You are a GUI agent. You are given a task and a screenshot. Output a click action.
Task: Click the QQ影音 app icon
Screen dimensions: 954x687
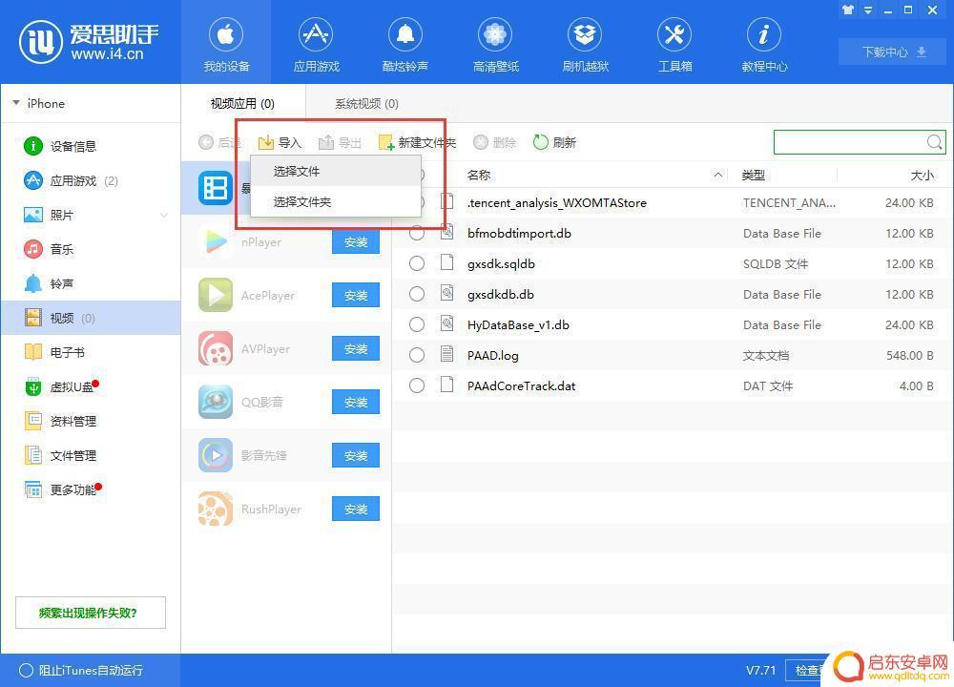coord(216,403)
